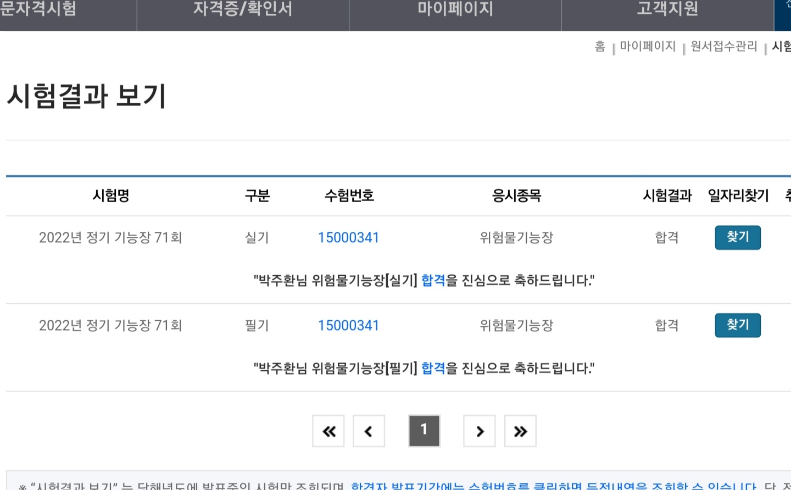
Task: Click 찾기 button in the 필기 row
Action: [738, 325]
